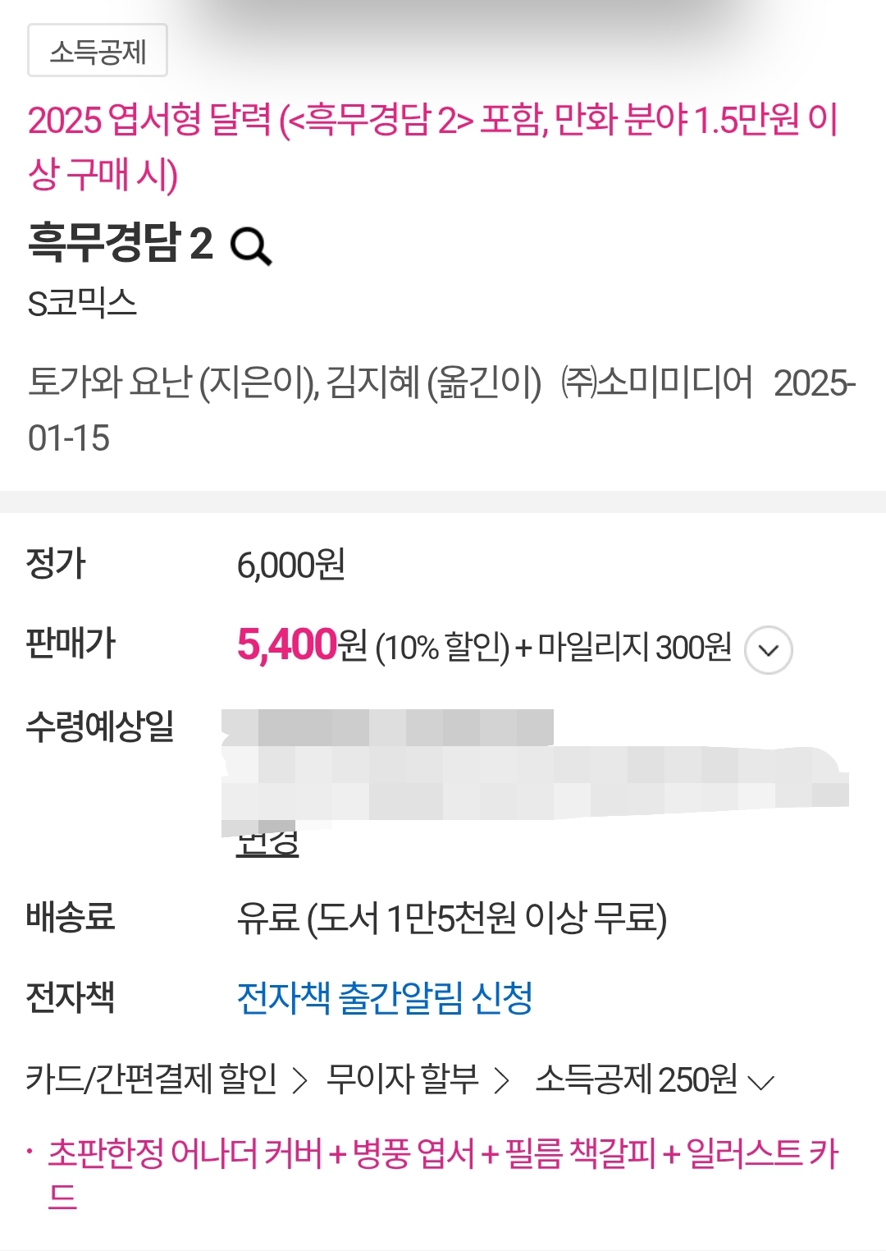Click the chevron next to 무이자 할부
The height and width of the screenshot is (1251, 886).
[502, 1080]
